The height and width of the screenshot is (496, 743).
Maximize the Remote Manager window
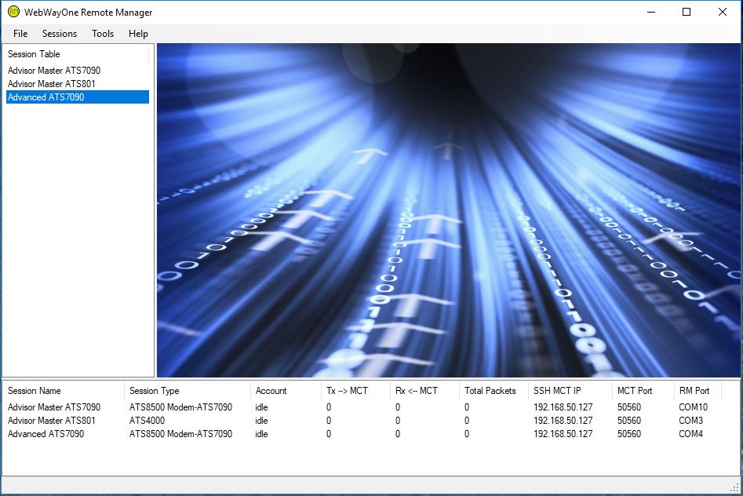687,12
